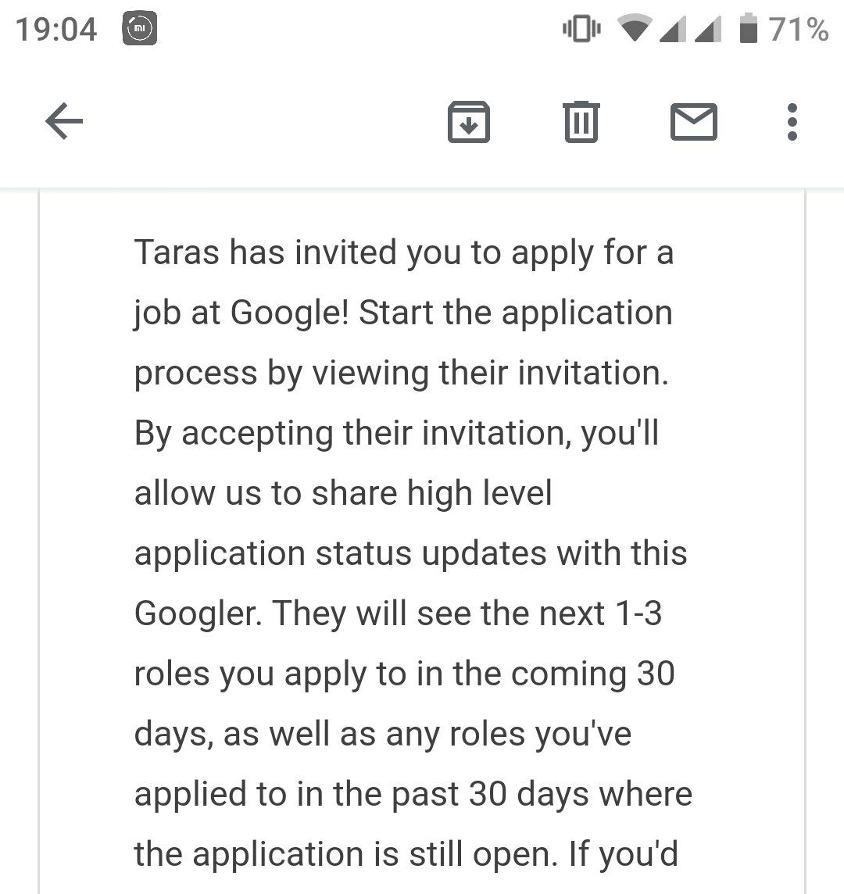
Task: Tap the Mi notification icon in status bar
Action: 141,30
